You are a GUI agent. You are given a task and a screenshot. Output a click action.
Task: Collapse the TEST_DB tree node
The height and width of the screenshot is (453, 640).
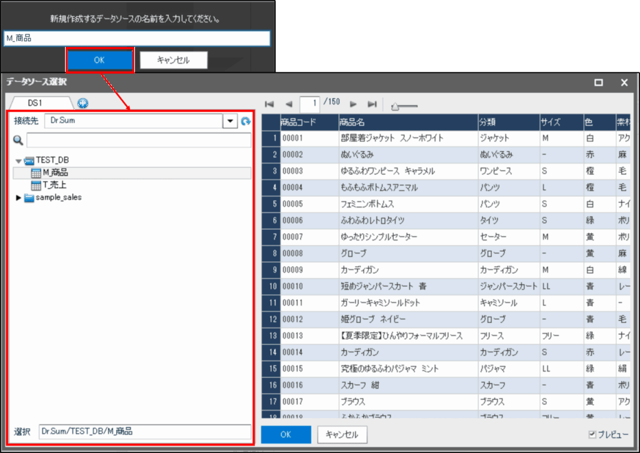[x=19, y=161]
